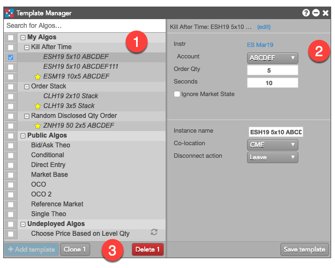Check the ESH19 5x10 ABCDEF111 checkbox
The image size is (335, 268).
tap(10, 67)
